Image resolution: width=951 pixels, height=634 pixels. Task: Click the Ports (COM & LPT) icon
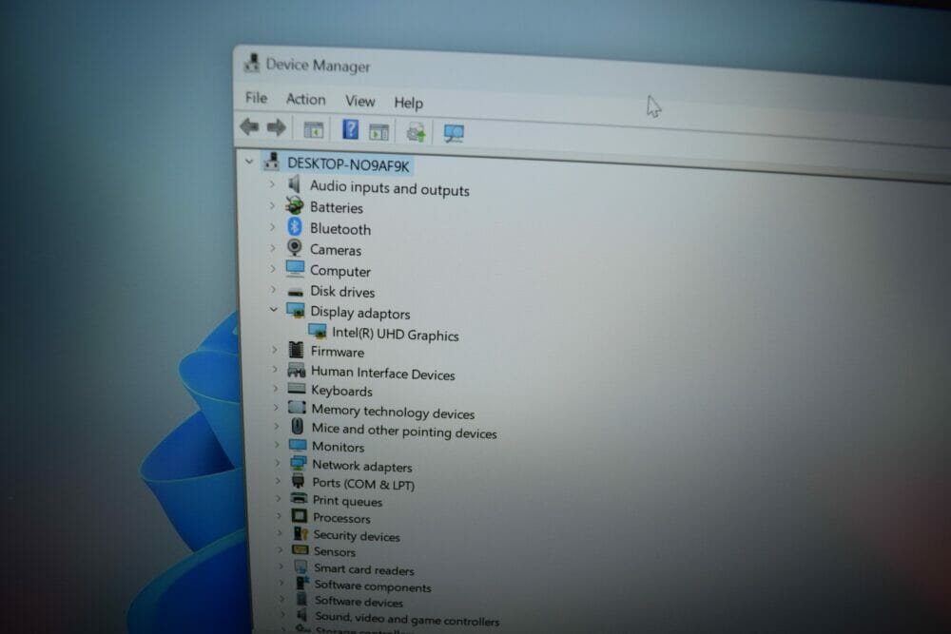click(299, 481)
